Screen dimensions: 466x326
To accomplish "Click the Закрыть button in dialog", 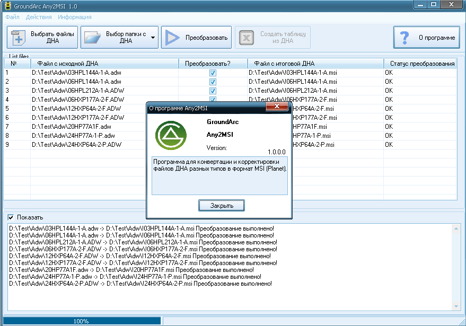I will click(222, 205).
